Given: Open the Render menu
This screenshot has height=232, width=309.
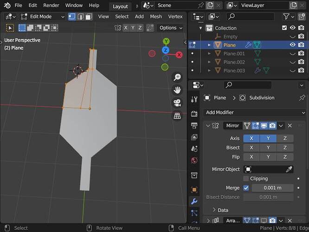Looking at the screenshot, I should (x=51, y=5).
